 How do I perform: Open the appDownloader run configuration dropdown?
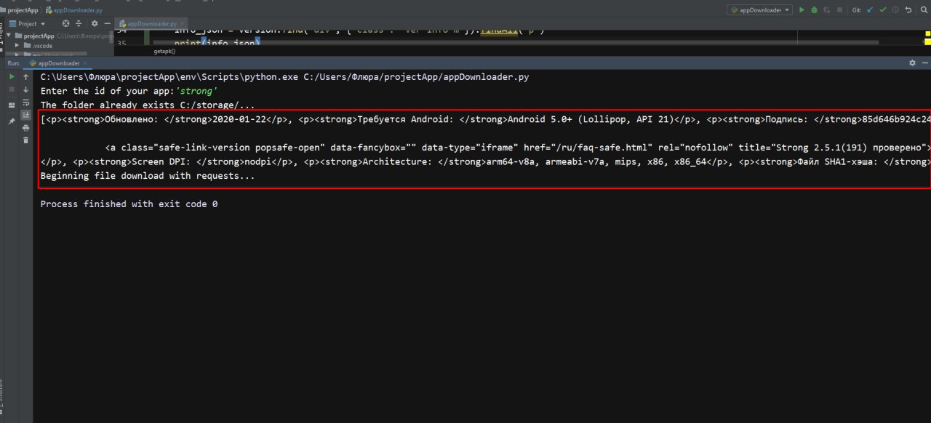tap(759, 10)
